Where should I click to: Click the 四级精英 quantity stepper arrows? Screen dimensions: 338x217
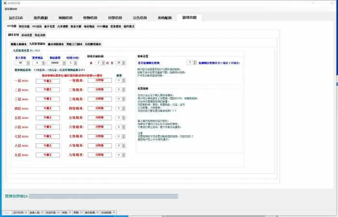(124, 108)
